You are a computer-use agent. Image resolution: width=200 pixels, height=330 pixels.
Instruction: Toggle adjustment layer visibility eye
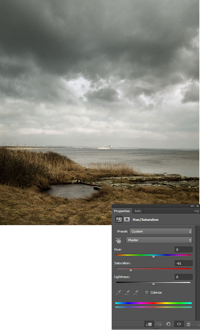pos(179,324)
